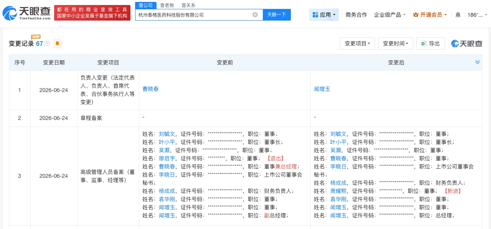Expand the table with the double-chevron icon

tap(477, 62)
